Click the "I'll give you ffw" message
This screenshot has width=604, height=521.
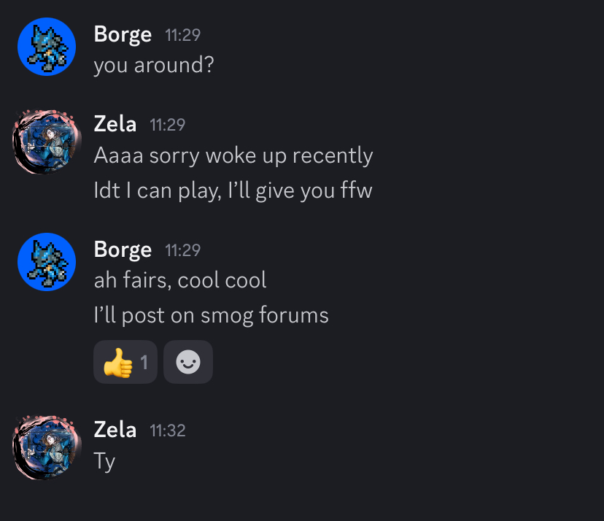pos(233,190)
